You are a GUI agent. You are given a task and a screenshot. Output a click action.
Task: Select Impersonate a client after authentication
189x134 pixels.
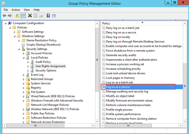click(x=131, y=60)
